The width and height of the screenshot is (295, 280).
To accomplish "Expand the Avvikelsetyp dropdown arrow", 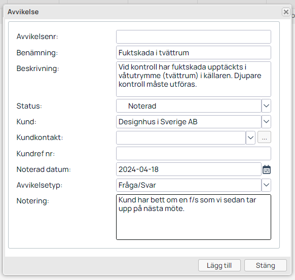I will tap(266, 185).
